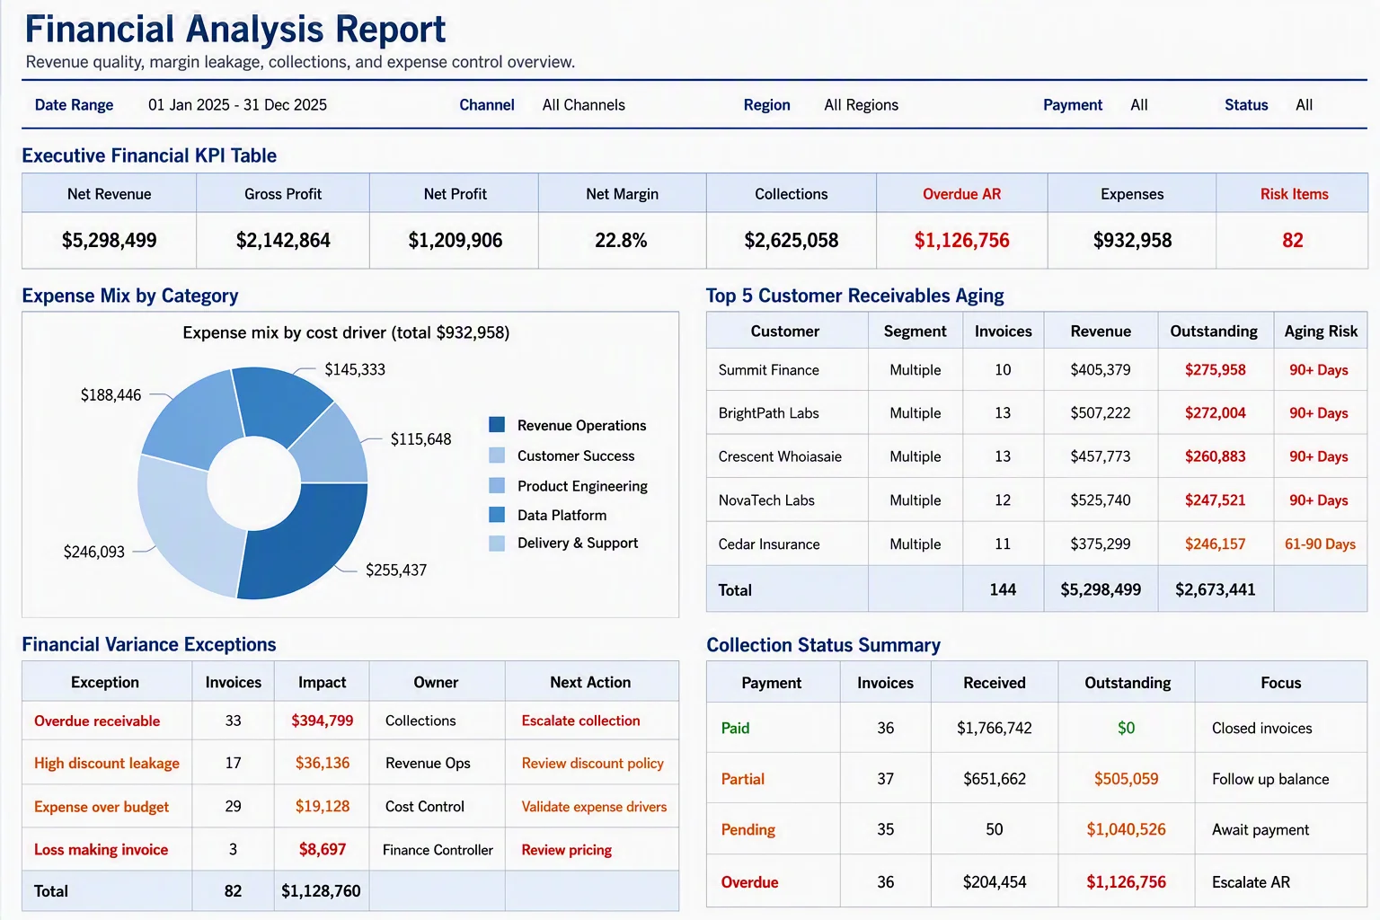The width and height of the screenshot is (1380, 920).
Task: Select the $188,446 donut slice label
Action: pyautogui.click(x=111, y=395)
